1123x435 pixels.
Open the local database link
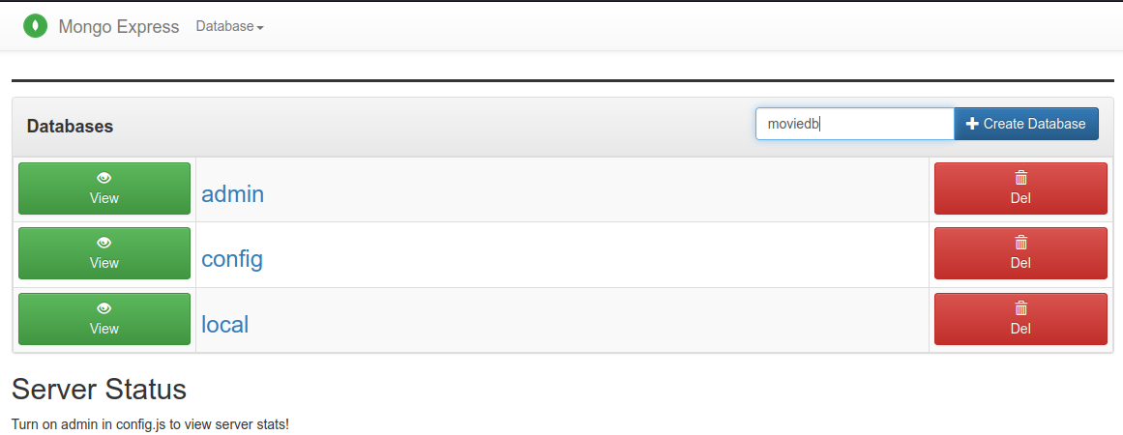[x=224, y=324]
